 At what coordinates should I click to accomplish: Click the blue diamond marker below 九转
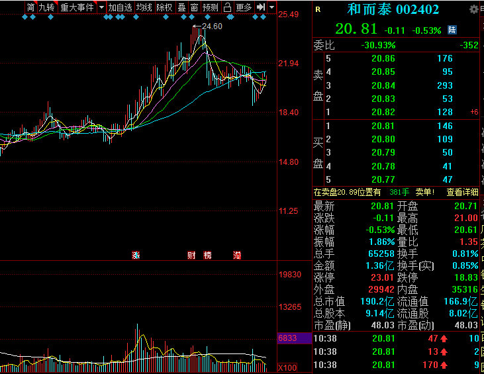(x=50, y=17)
